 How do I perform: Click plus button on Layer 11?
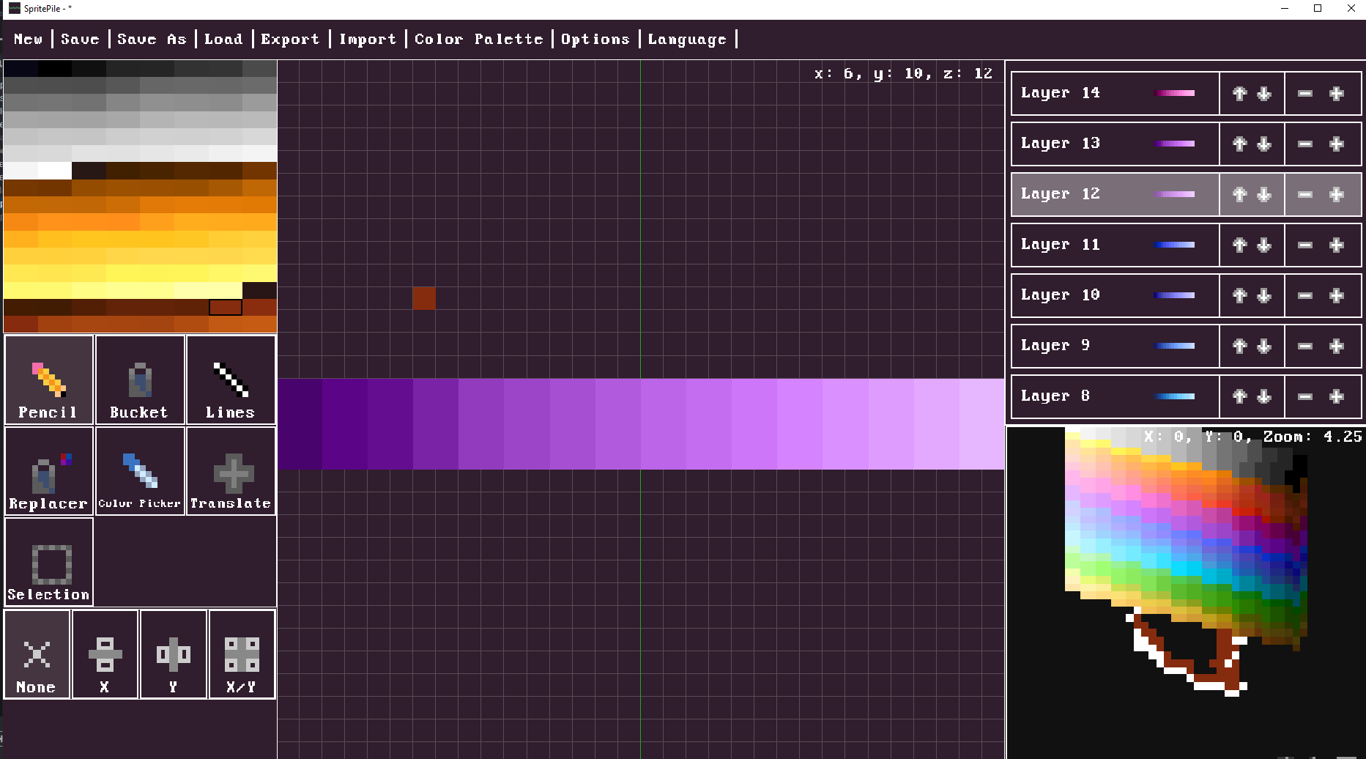1337,245
